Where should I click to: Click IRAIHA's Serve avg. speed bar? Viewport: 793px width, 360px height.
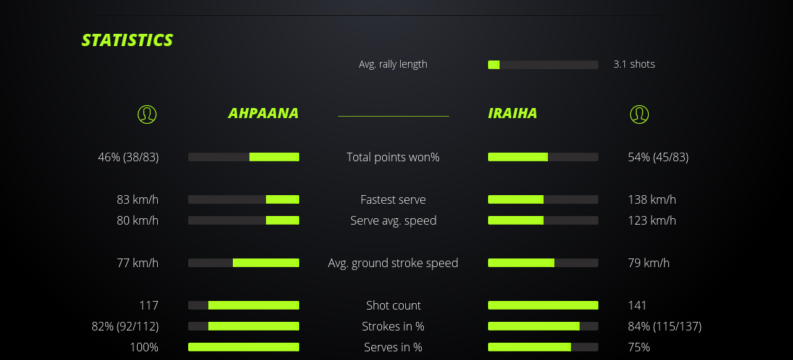(543, 220)
